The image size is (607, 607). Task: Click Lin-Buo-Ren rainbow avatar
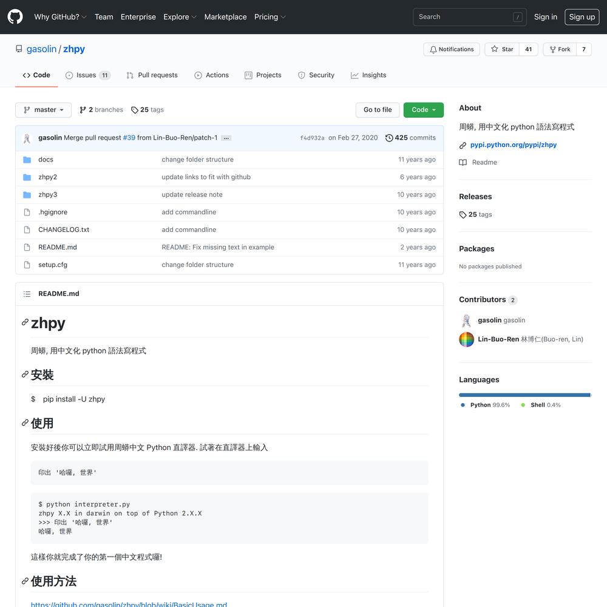[466, 339]
